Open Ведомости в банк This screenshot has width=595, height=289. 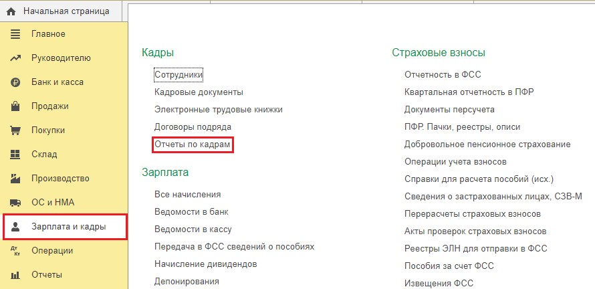click(191, 212)
